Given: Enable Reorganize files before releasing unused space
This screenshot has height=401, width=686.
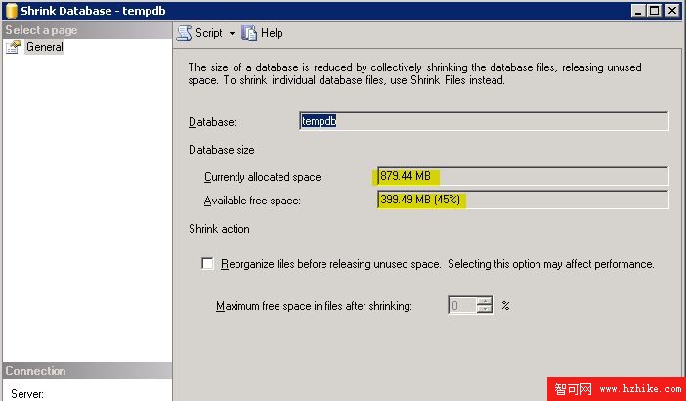Looking at the screenshot, I should 207,263.
